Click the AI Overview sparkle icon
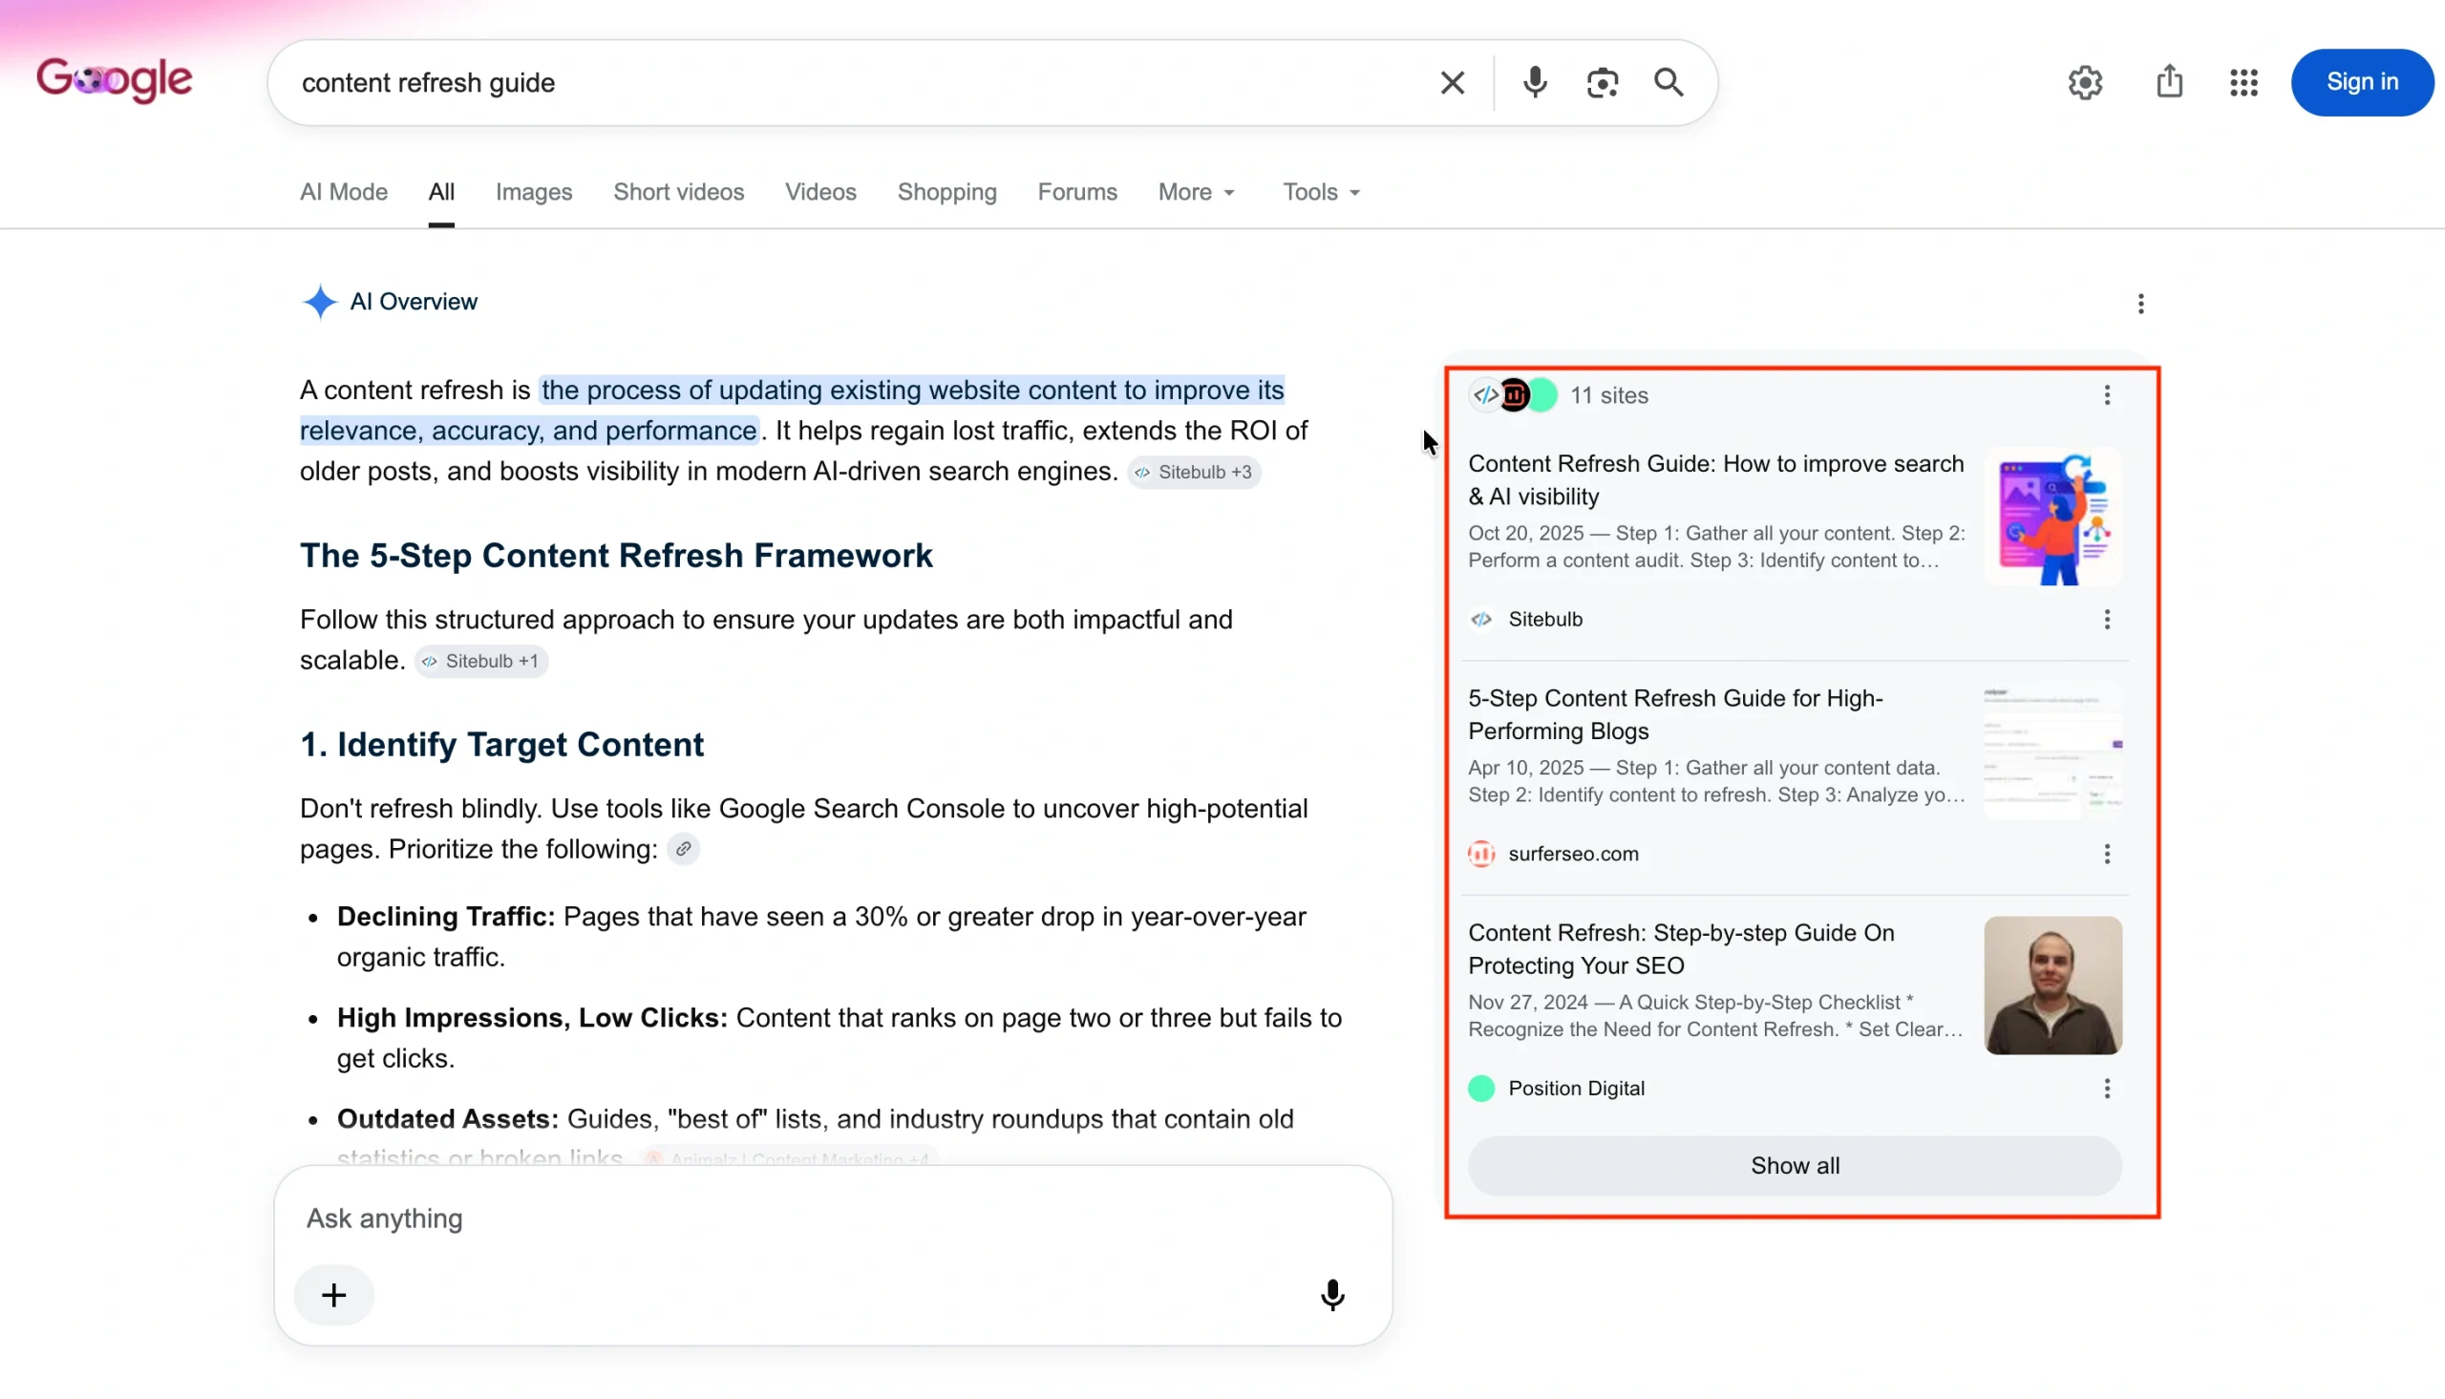 coord(319,302)
